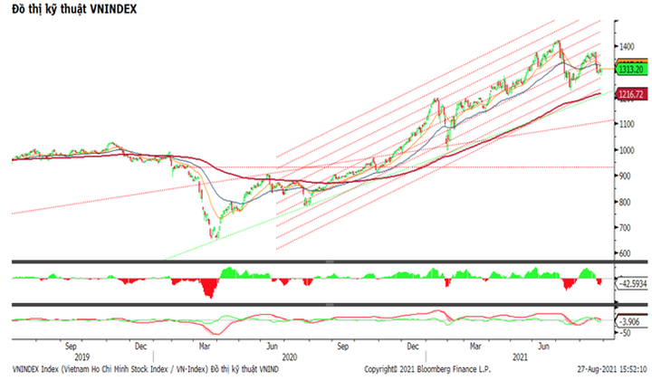Click the deep red histogram trough
The image size is (652, 380).
pyautogui.click(x=210, y=291)
